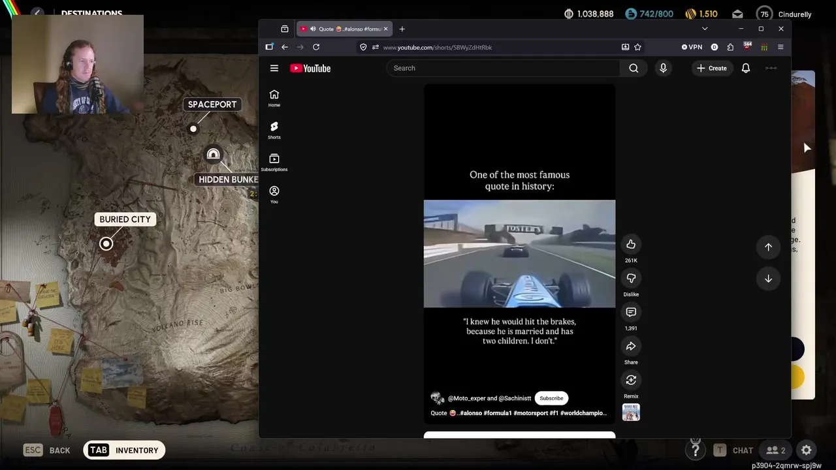Open the @Moto_exper channel link
The image size is (836, 470).
(x=466, y=398)
